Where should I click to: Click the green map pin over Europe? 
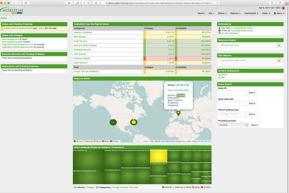tap(178, 113)
